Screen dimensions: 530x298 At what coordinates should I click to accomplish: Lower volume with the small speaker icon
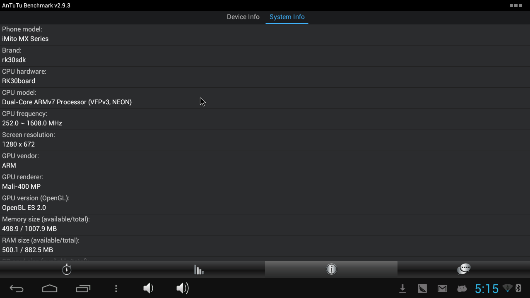tap(148, 288)
